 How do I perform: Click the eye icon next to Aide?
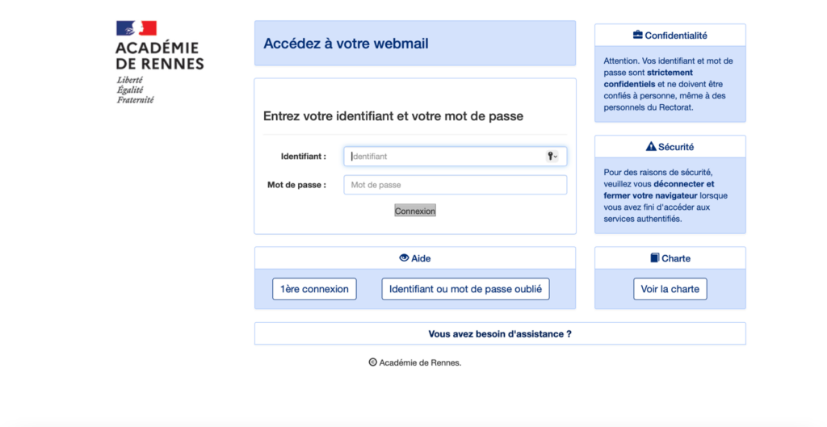pos(404,258)
